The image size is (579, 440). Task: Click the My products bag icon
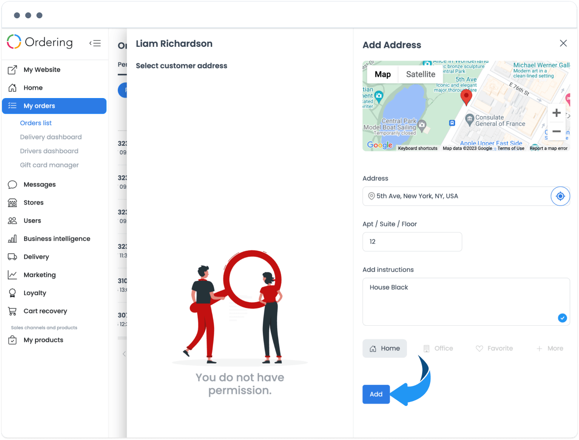[x=12, y=340]
